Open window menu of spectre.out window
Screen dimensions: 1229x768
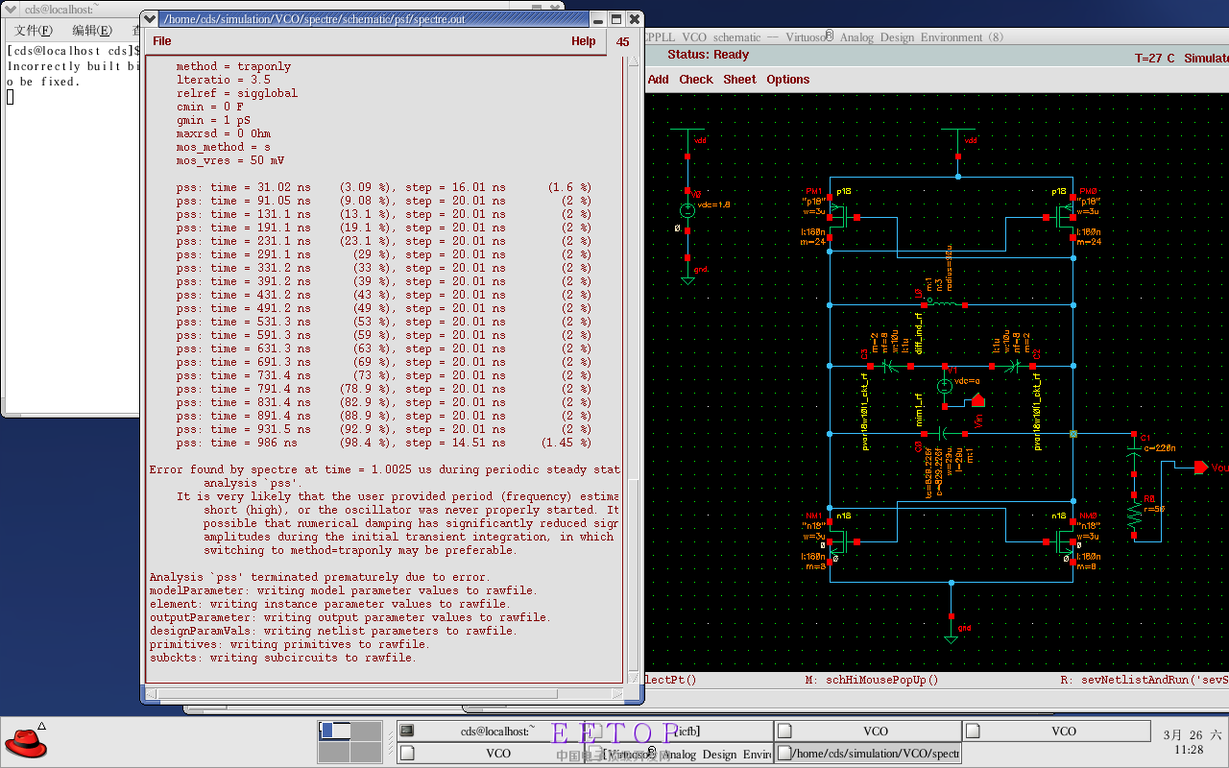tap(150, 18)
